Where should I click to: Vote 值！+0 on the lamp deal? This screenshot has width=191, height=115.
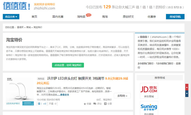42,104
